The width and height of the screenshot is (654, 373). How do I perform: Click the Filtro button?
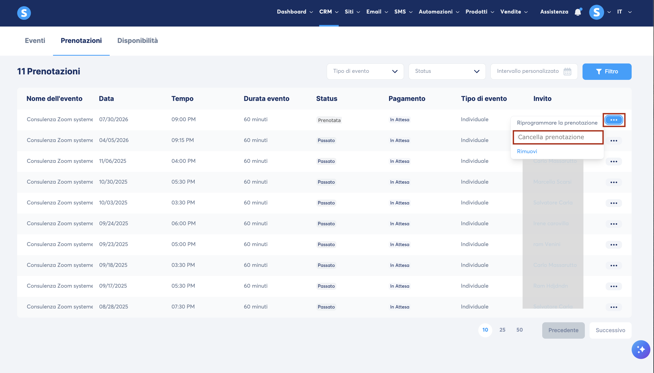click(x=607, y=72)
